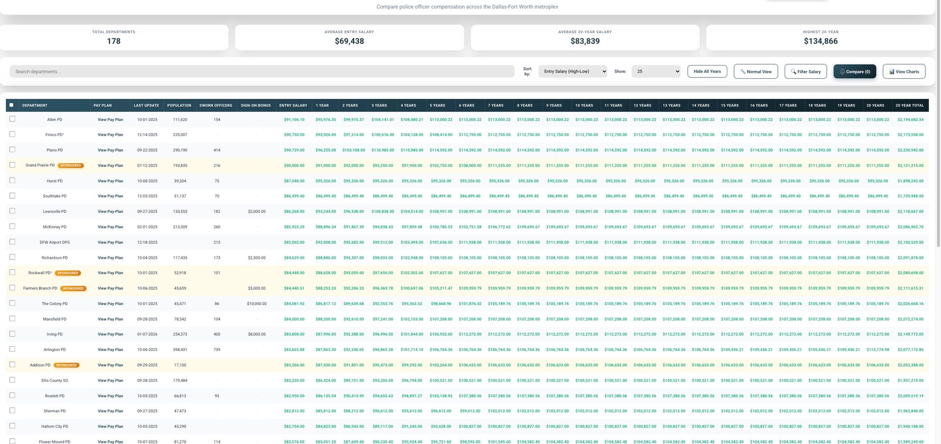The image size is (941, 444).
Task: Click the ruler icon on Normal View
Action: (x=743, y=72)
